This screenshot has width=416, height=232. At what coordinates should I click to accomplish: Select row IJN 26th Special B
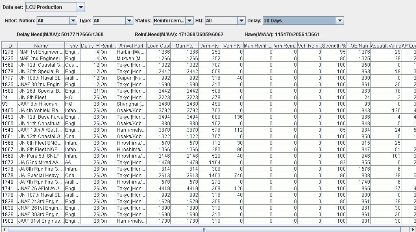pos(208,91)
